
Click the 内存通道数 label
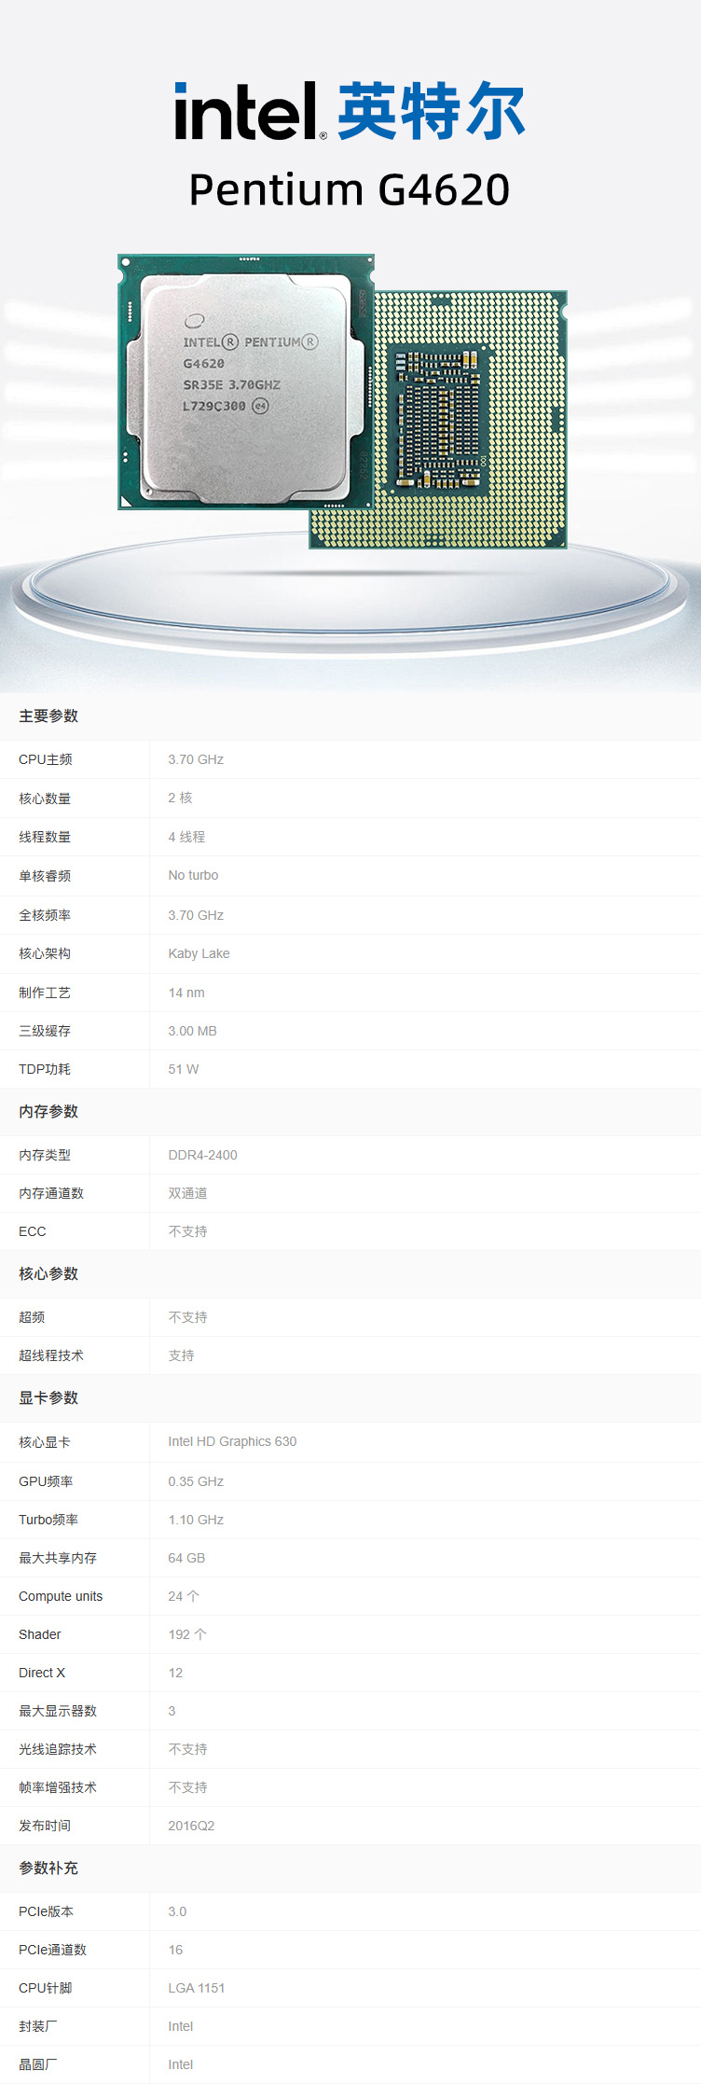click(51, 1193)
